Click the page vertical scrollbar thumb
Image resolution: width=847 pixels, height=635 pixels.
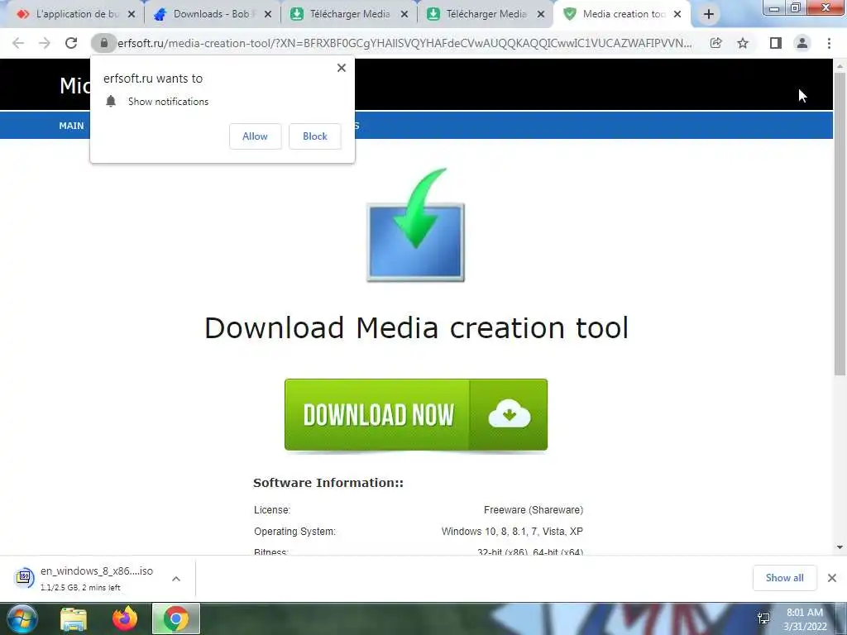pyautogui.click(x=840, y=224)
